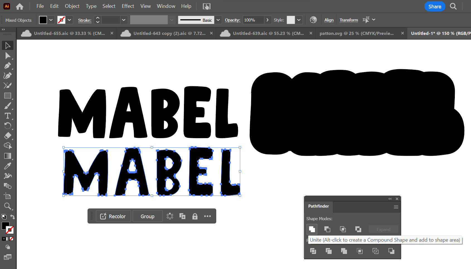
Task: Choose the Eyedropper tool
Action: point(8,166)
